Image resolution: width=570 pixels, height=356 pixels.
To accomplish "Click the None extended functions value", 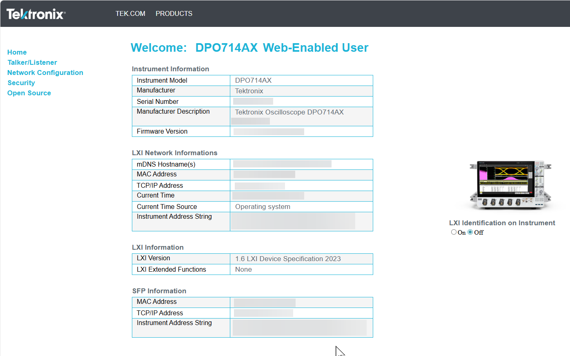I will tap(243, 269).
